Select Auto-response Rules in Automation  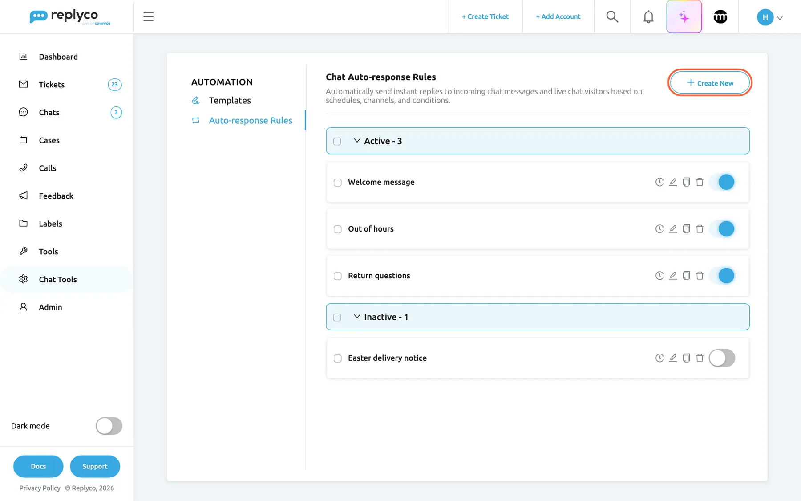(x=251, y=121)
